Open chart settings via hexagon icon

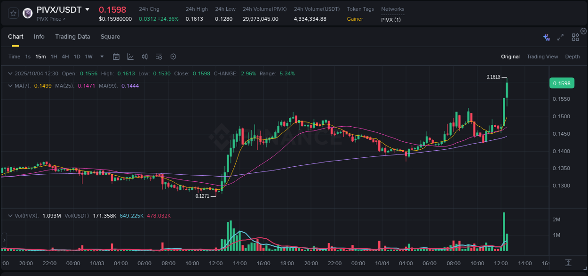173,57
